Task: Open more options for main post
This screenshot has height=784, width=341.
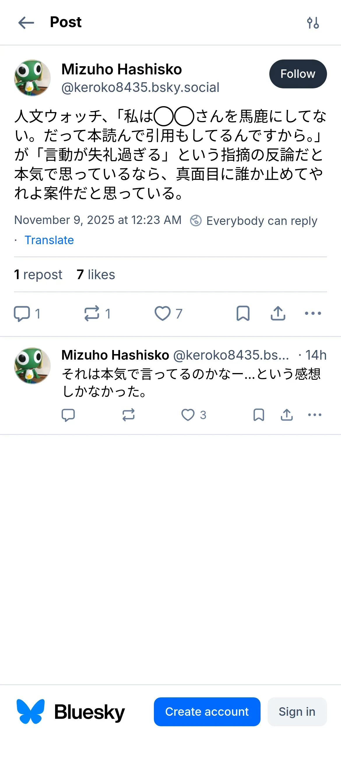Action: pyautogui.click(x=313, y=314)
